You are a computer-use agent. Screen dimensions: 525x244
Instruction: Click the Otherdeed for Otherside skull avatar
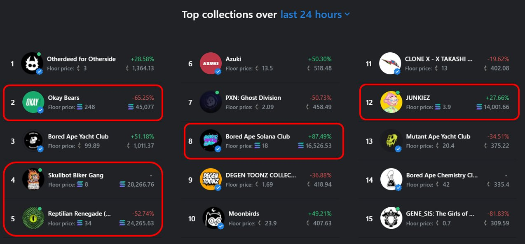[x=32, y=63]
